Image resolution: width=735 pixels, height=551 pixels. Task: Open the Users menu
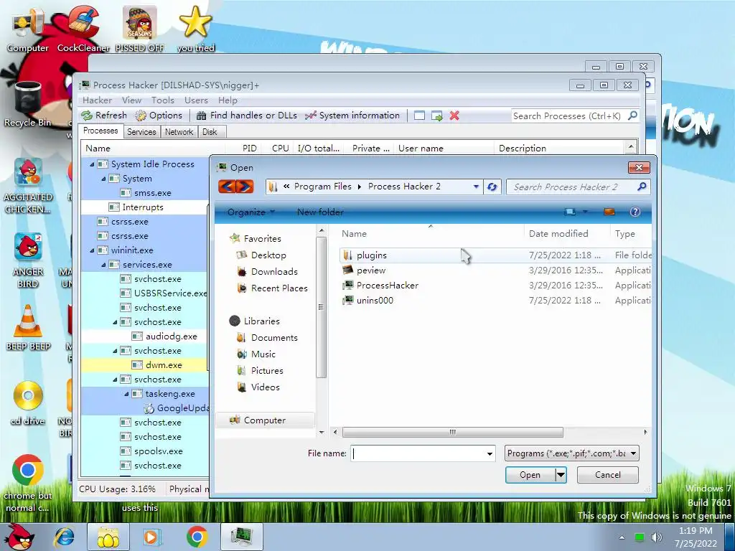click(196, 100)
